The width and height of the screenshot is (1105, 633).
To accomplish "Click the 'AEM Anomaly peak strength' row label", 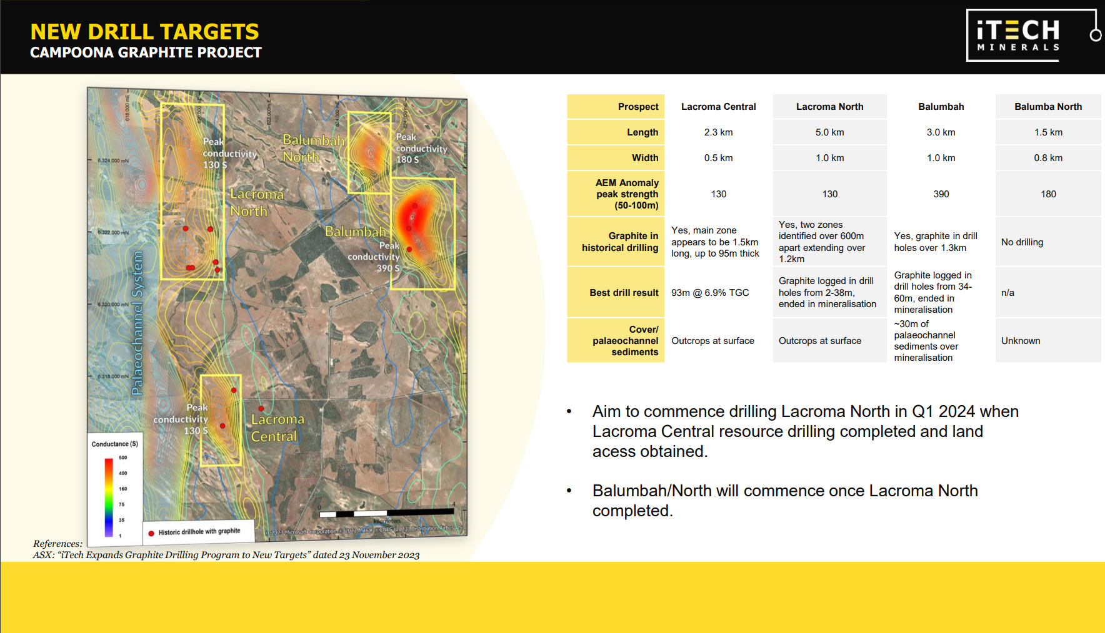I will (616, 194).
